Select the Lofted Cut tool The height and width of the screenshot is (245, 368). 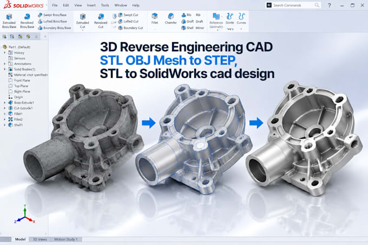coord(128,21)
